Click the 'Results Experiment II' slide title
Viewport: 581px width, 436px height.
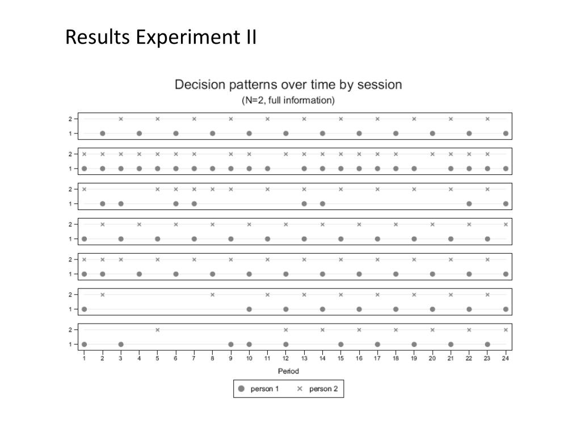click(x=161, y=37)
